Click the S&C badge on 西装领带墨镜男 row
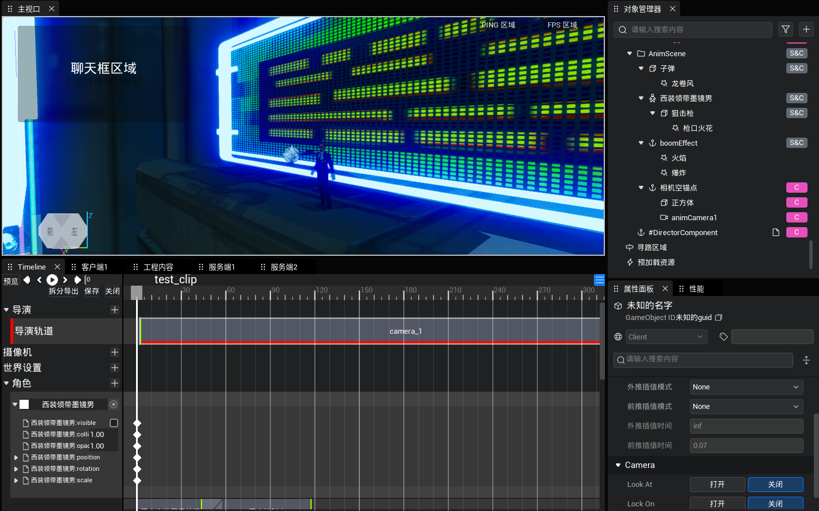The width and height of the screenshot is (819, 511). point(797,98)
